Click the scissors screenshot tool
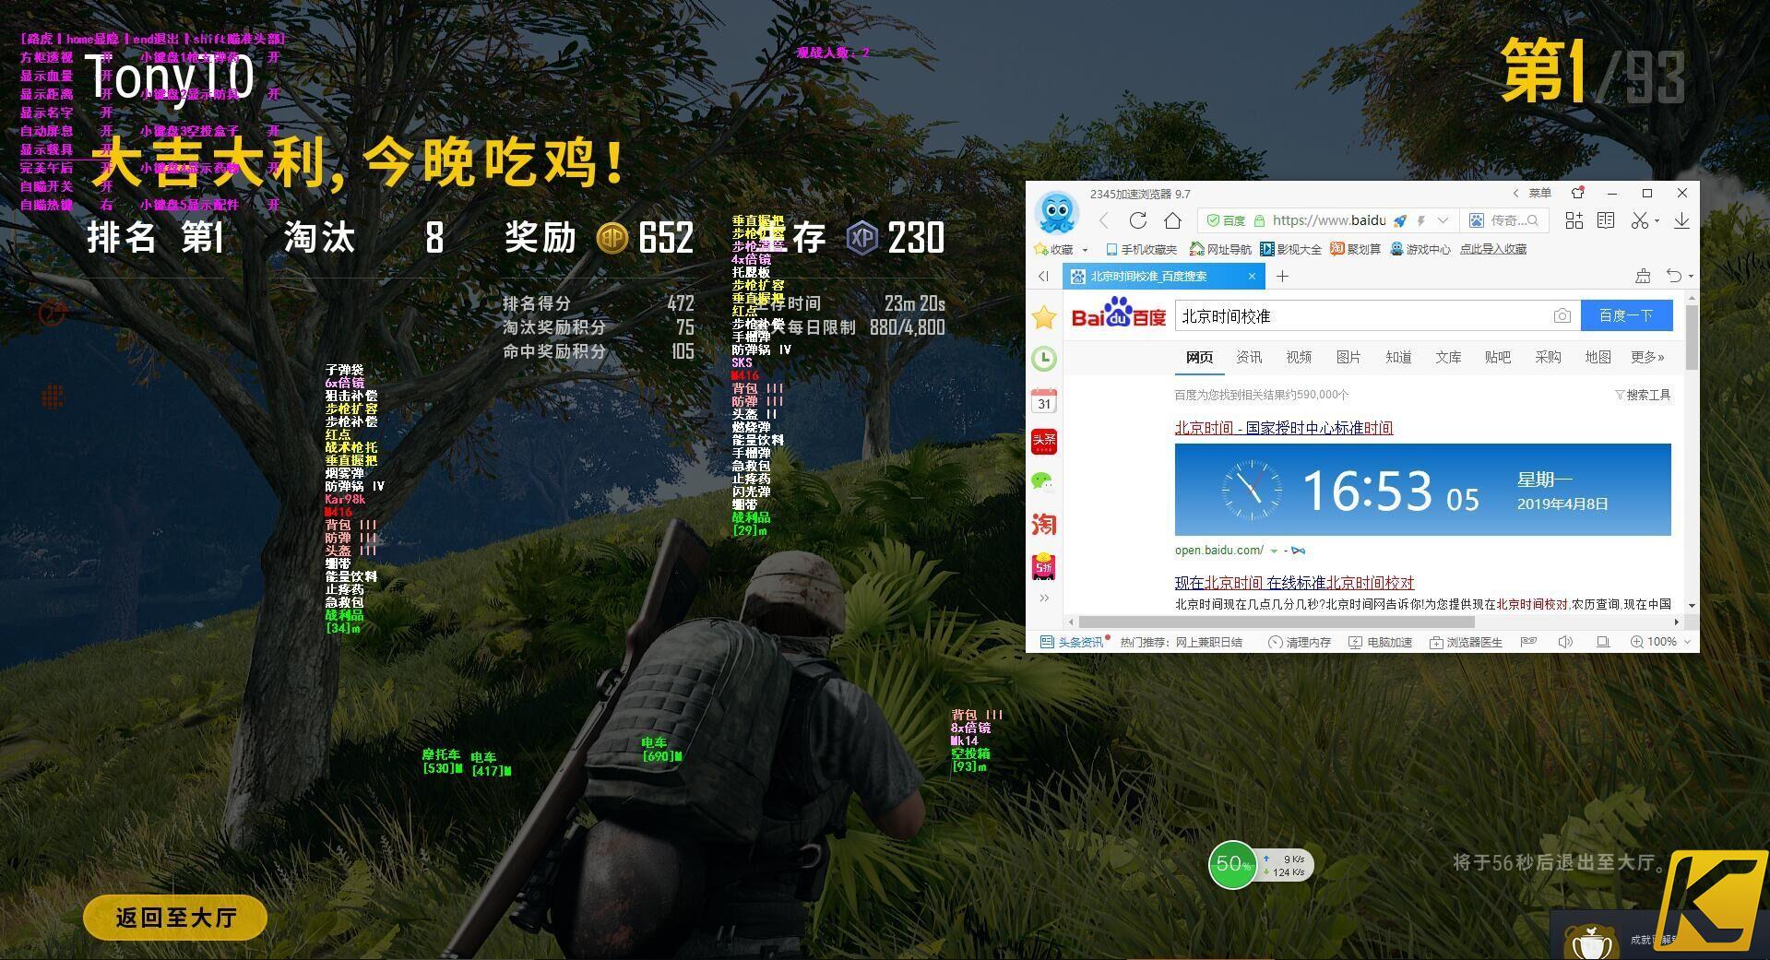Viewport: 1770px width, 960px height. click(x=1639, y=220)
